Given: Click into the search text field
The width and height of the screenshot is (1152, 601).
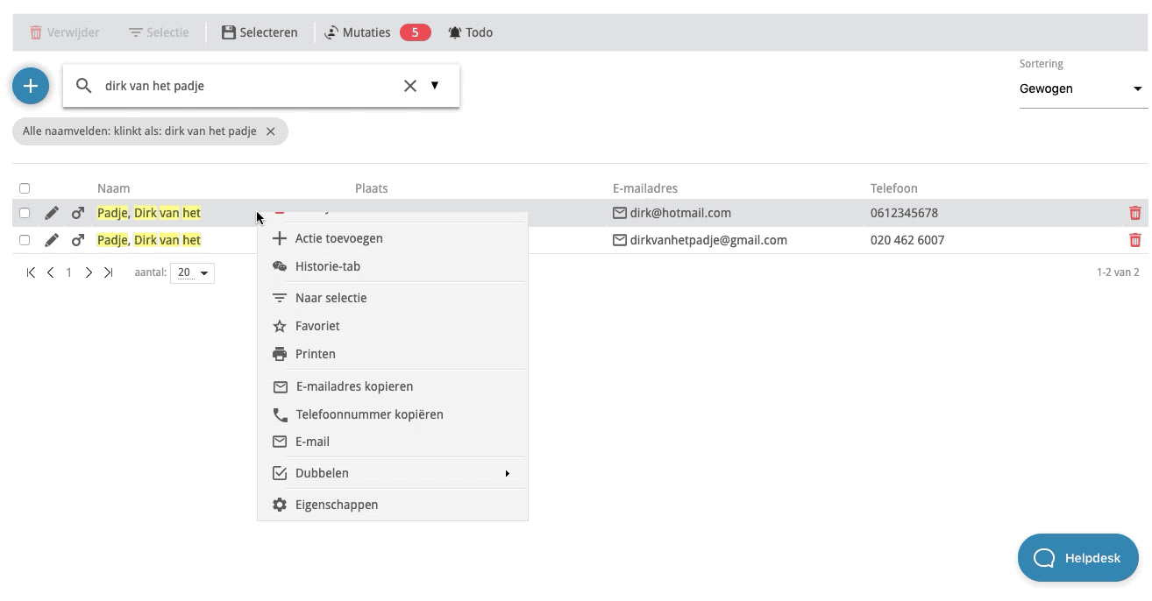Looking at the screenshot, I should tap(245, 86).
